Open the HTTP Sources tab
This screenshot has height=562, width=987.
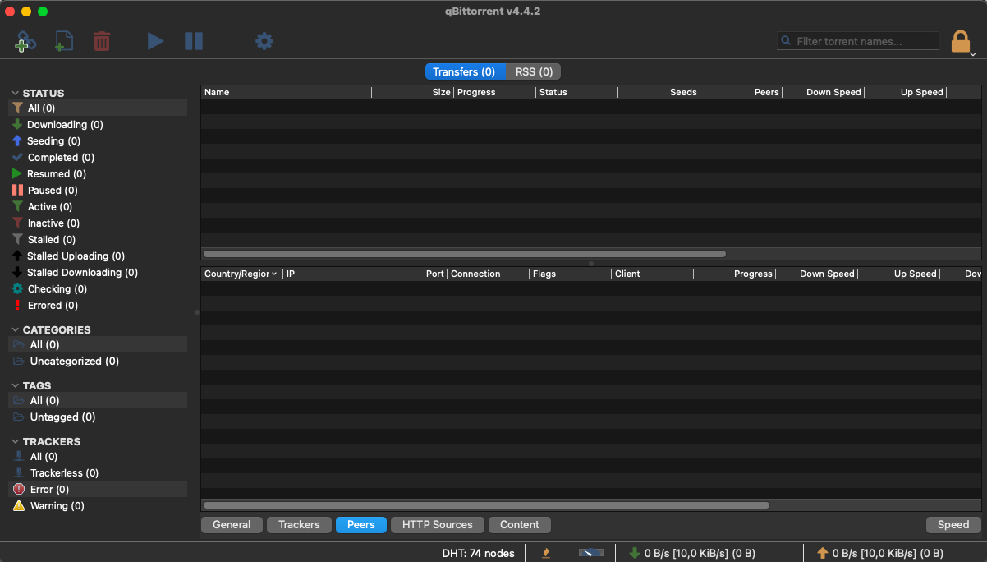(438, 524)
